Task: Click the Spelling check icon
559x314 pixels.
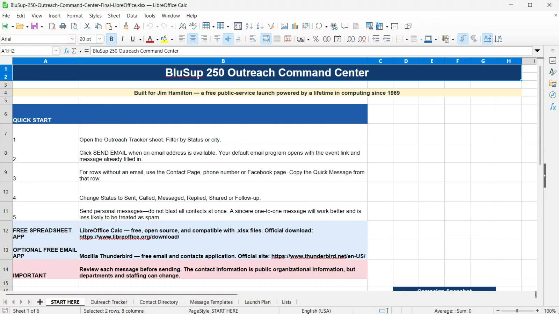Action: [x=193, y=26]
